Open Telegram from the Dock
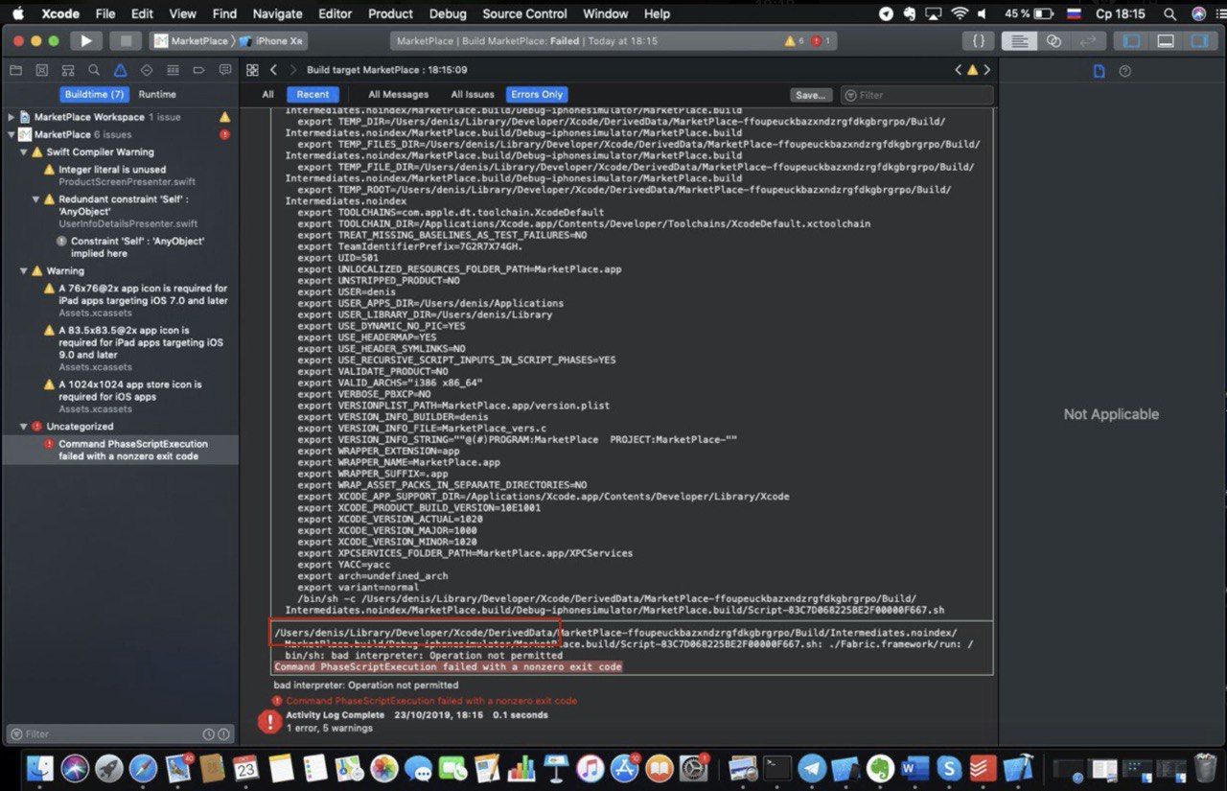This screenshot has width=1227, height=791. coord(812,768)
